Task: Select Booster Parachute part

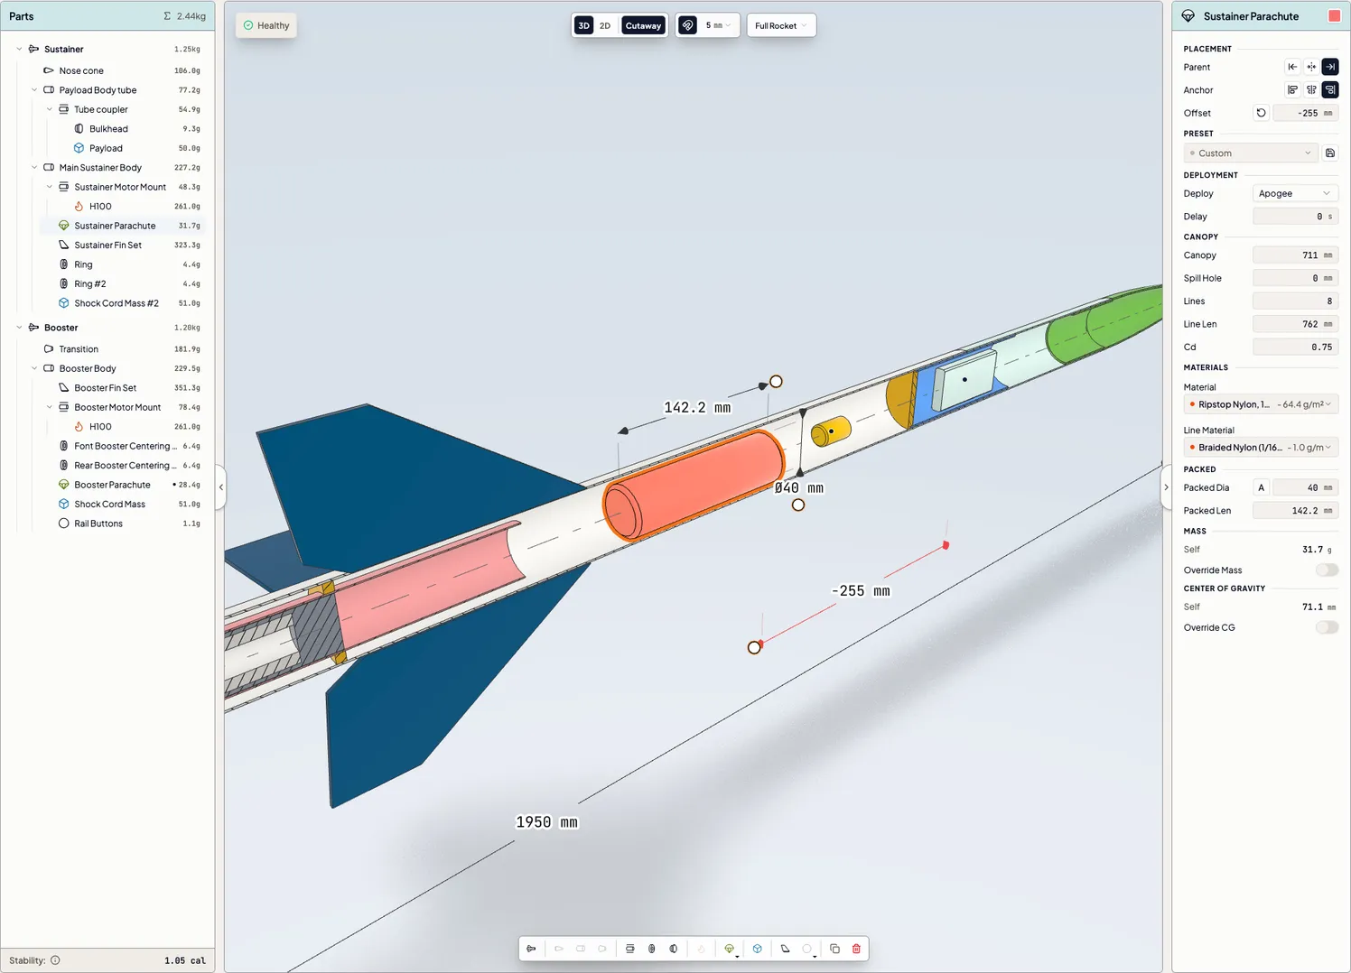Action: pos(112,485)
